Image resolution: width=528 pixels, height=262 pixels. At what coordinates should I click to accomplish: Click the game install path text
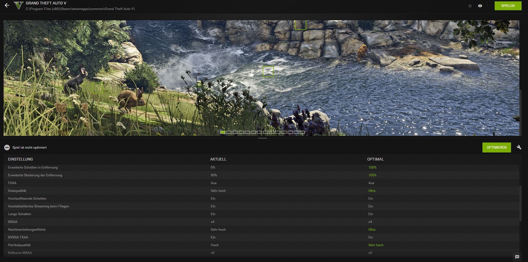[x=80, y=9]
